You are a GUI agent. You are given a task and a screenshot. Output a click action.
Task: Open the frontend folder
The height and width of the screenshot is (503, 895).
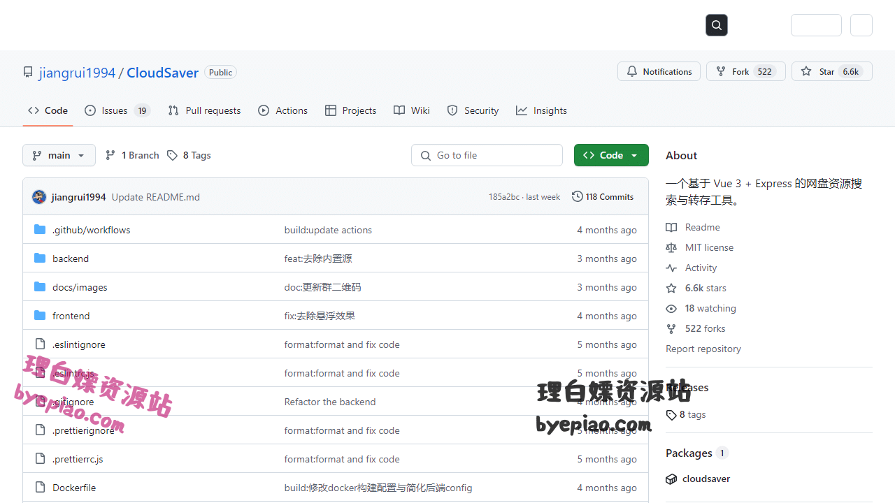coord(71,316)
